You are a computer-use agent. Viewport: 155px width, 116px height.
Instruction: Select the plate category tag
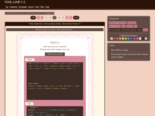[145, 30]
